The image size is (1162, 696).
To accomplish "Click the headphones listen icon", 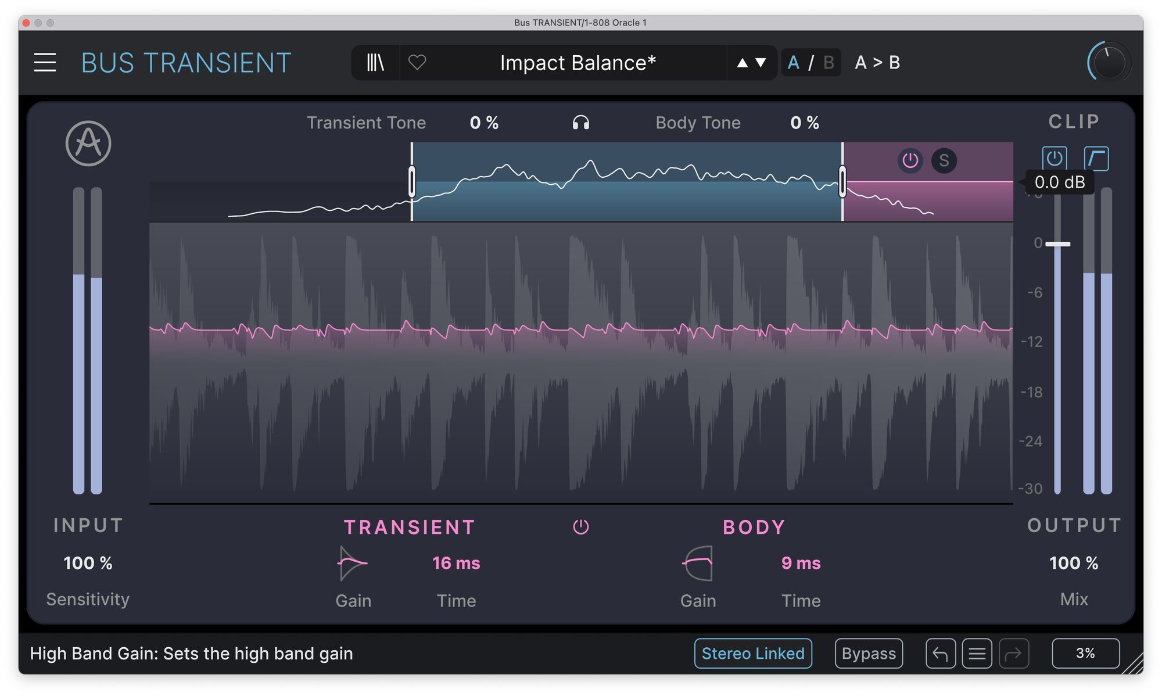I will pyautogui.click(x=580, y=123).
